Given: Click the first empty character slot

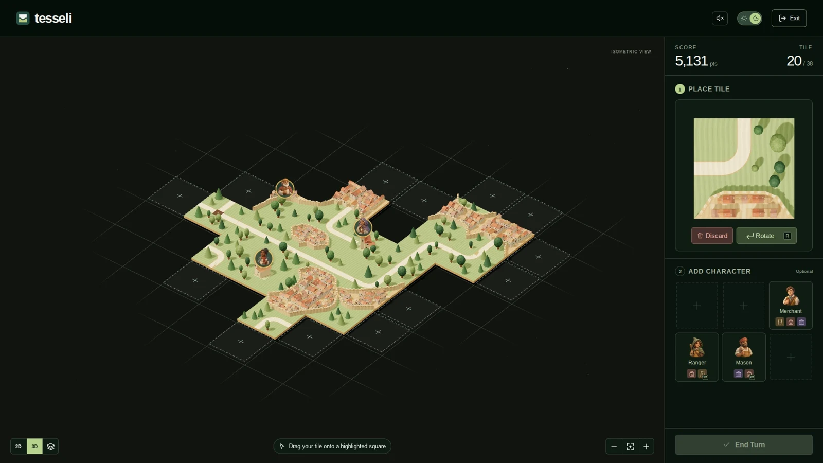Looking at the screenshot, I should [x=697, y=306].
